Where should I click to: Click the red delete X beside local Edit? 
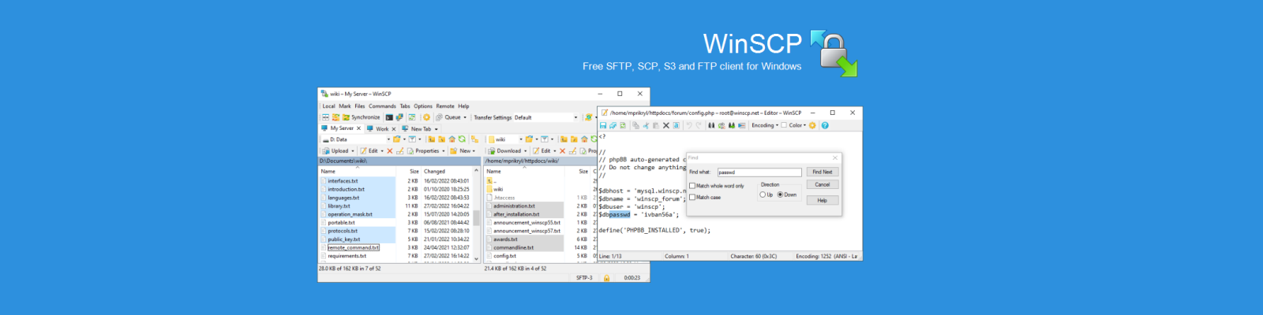[389, 151]
